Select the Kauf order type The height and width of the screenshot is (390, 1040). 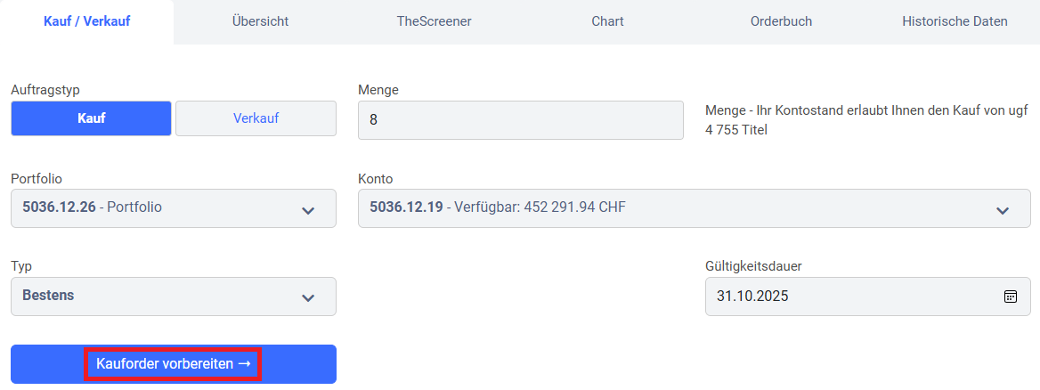(91, 118)
